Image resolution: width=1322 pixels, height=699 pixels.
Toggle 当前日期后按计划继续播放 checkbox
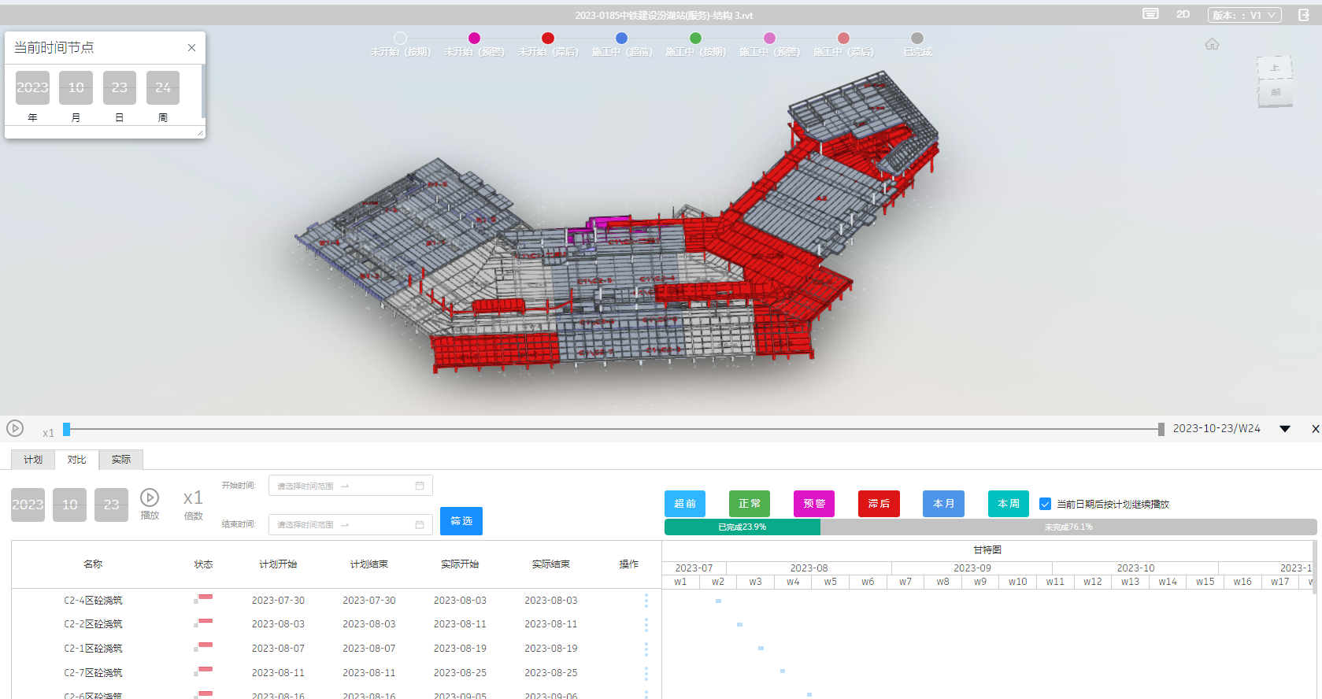pos(1045,504)
